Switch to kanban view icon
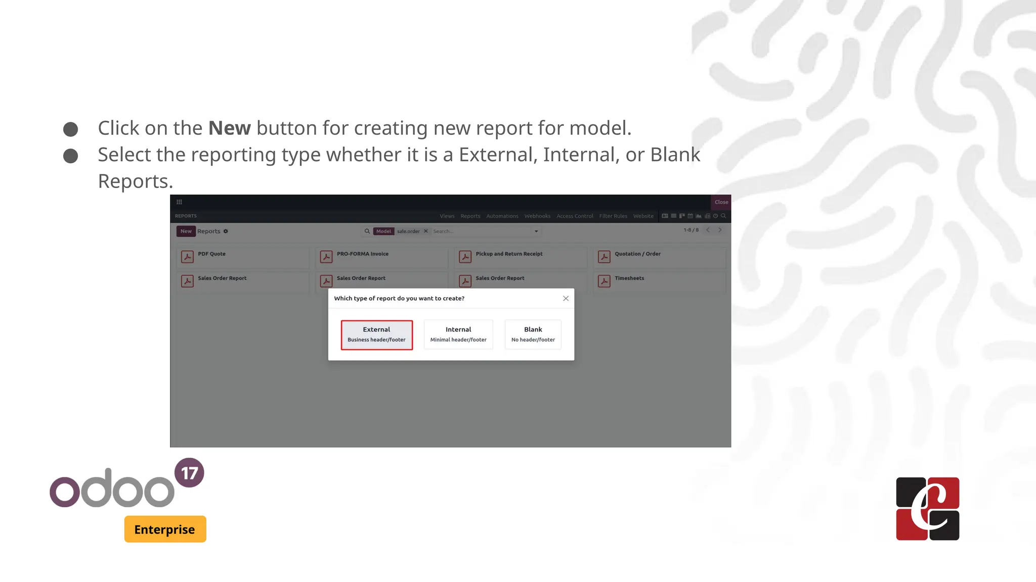Viewport: 1036px width, 582px height. click(x=682, y=216)
